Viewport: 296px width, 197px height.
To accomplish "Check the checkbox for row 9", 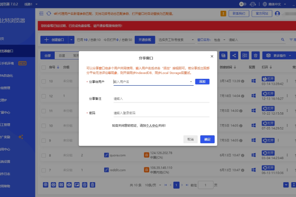I will coord(43,141).
